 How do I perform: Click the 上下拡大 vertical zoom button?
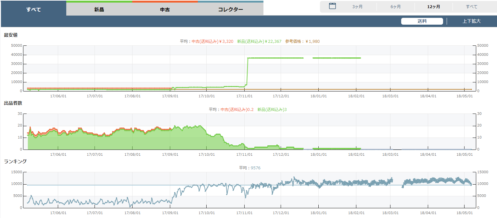click(x=471, y=21)
